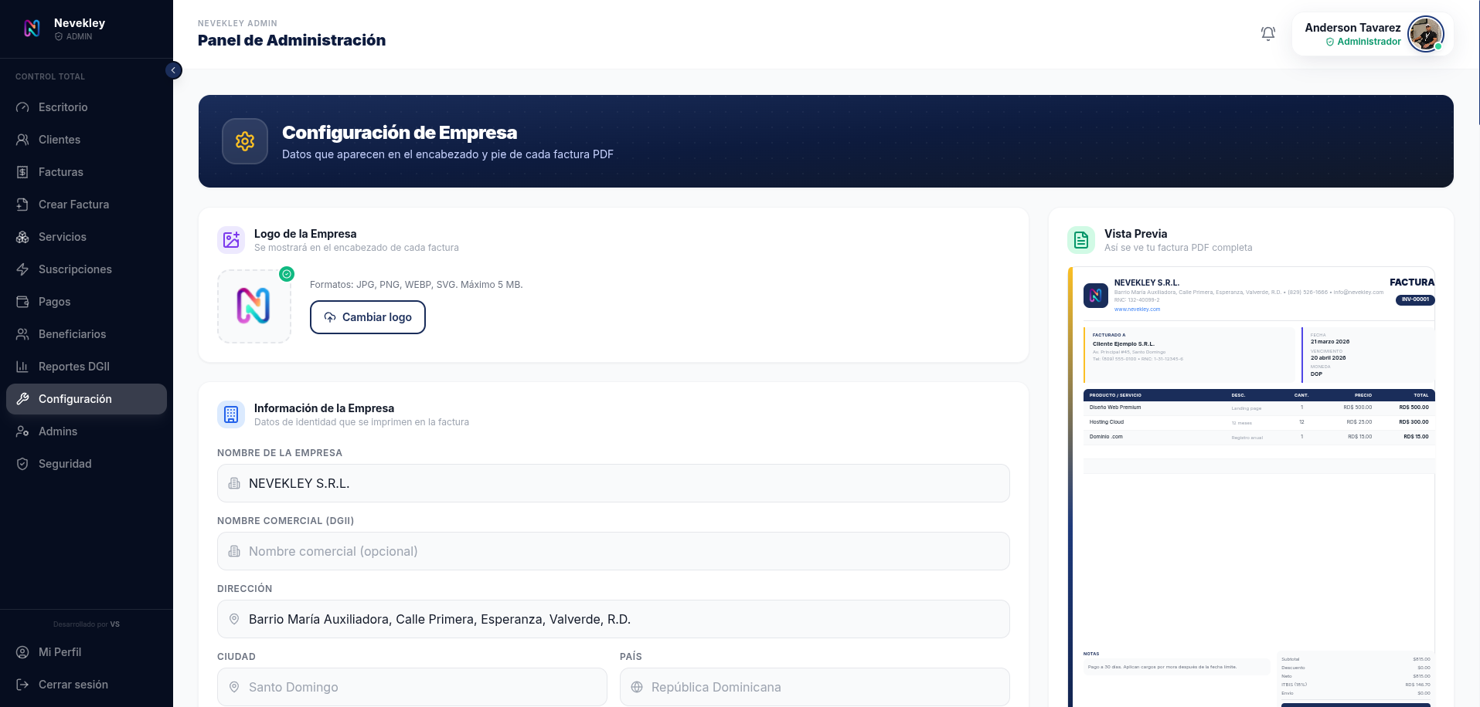
Task: Focus the Nombre Comercial (DGII) field
Action: coord(614,551)
